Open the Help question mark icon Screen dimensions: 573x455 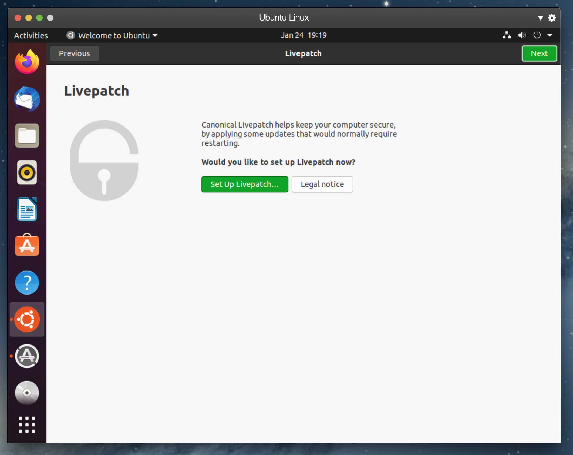tap(27, 283)
